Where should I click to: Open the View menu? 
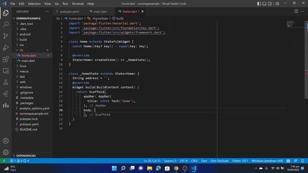(x=48, y=3)
